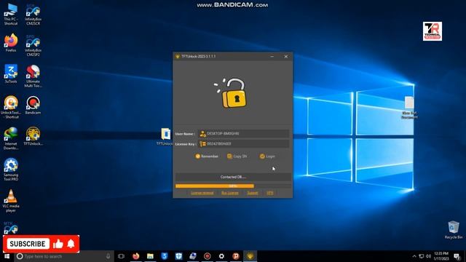466x262 pixels.
Task: Select the 3uTools desktop icon
Action: point(11,74)
